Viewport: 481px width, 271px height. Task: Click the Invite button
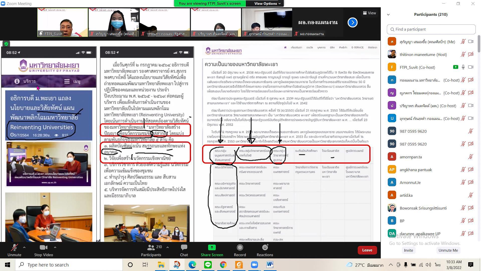pyautogui.click(x=408, y=250)
